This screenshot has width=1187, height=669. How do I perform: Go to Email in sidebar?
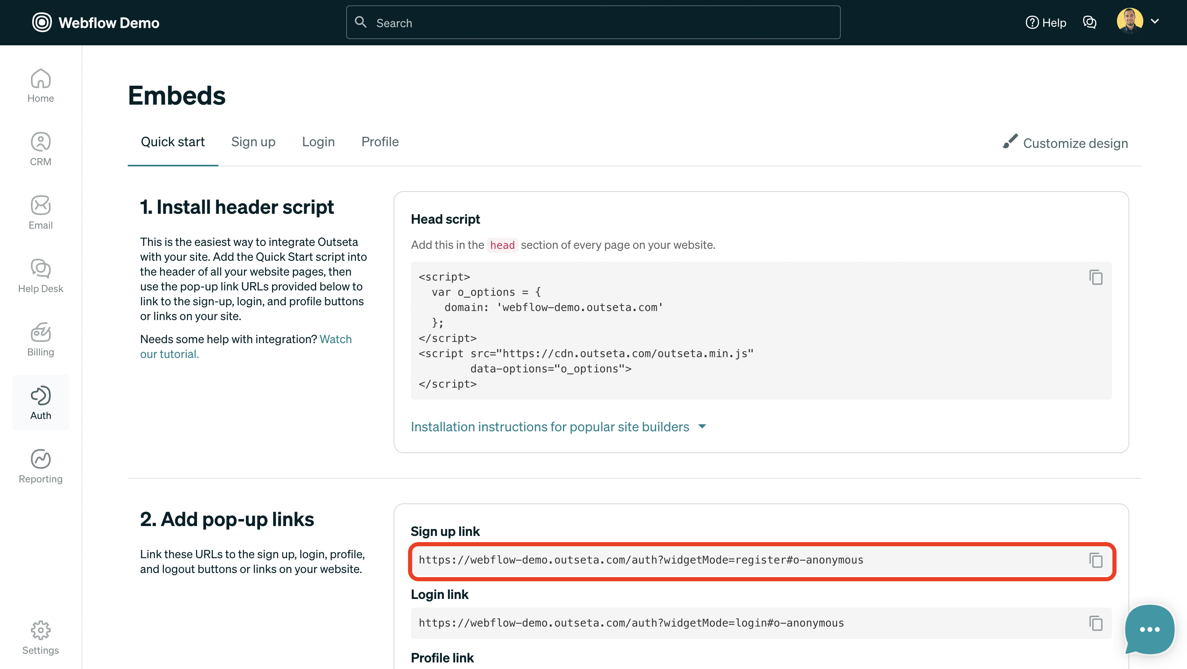40,213
